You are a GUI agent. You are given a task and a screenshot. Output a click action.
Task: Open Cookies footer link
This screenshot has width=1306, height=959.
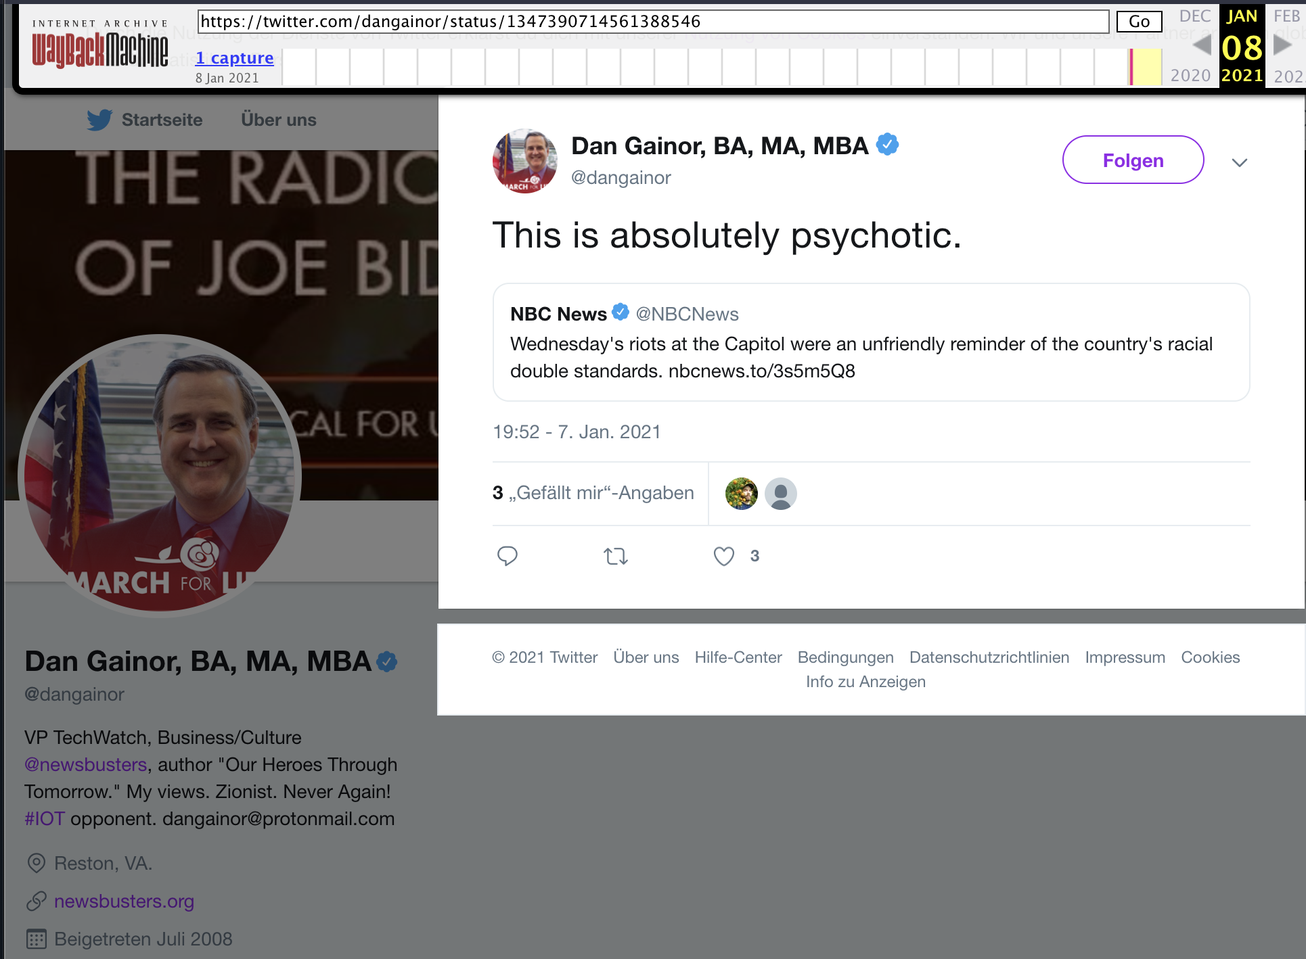(1211, 657)
